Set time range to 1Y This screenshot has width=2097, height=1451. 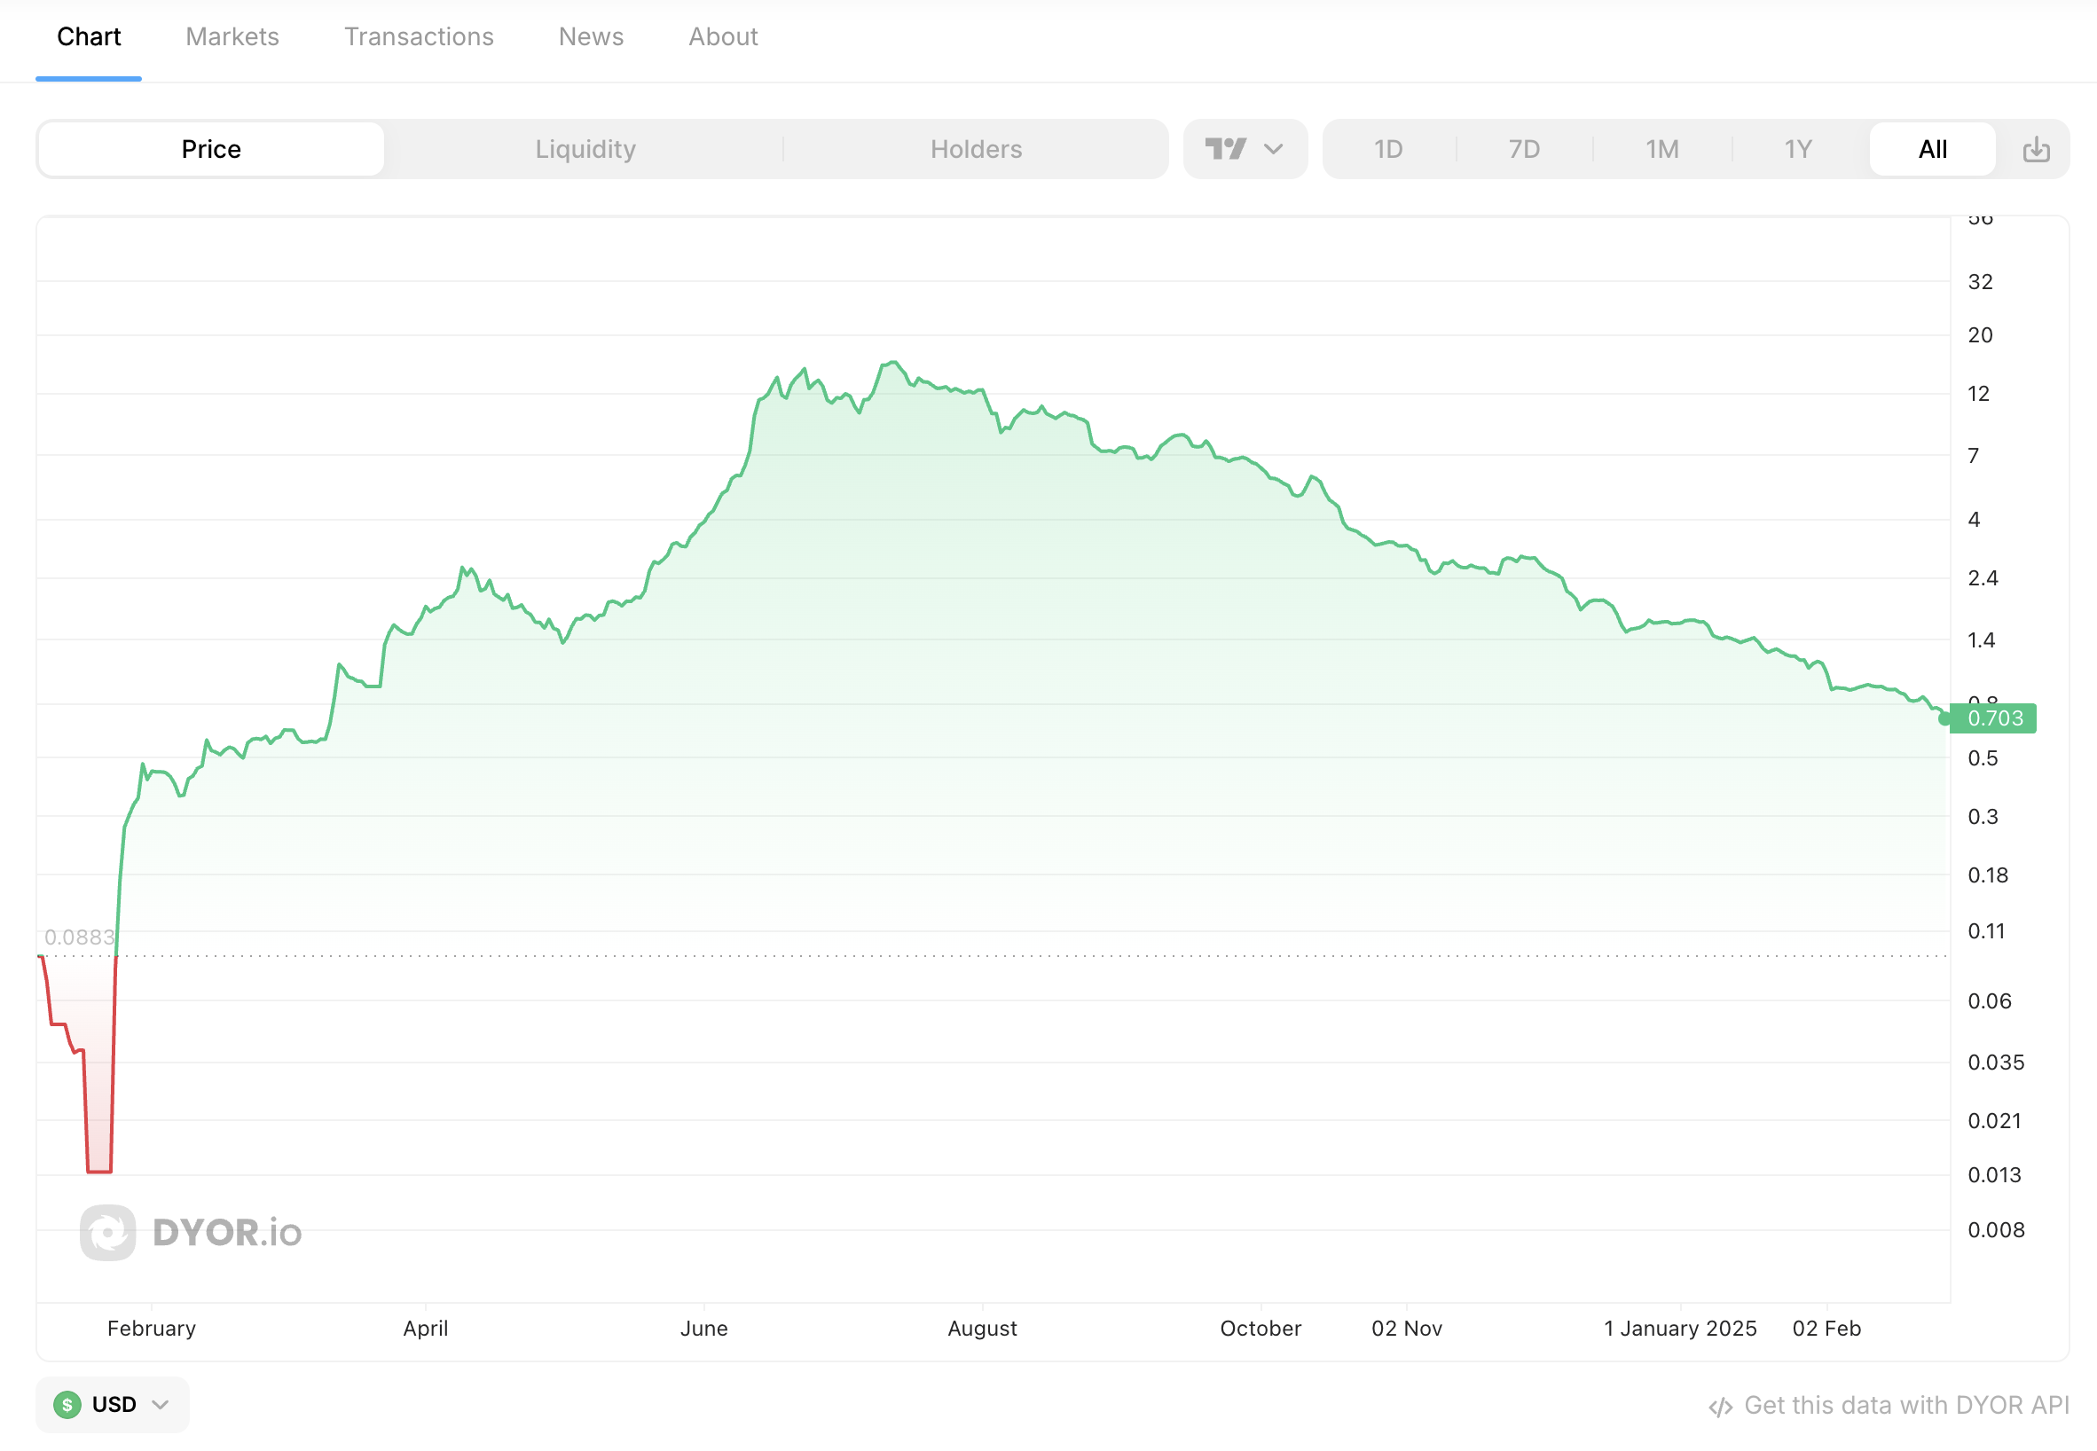click(1798, 149)
